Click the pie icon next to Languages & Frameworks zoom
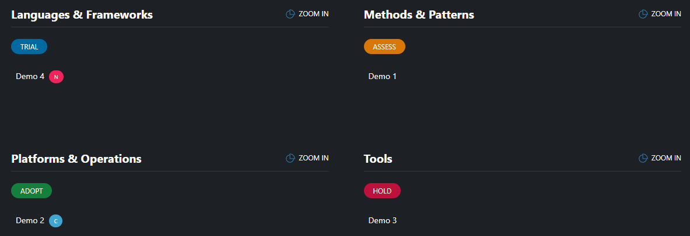Image resolution: width=690 pixels, height=236 pixels. pos(290,14)
